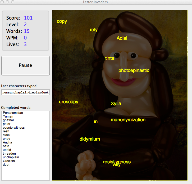Click the falling word 'tinta'

pos(110,58)
